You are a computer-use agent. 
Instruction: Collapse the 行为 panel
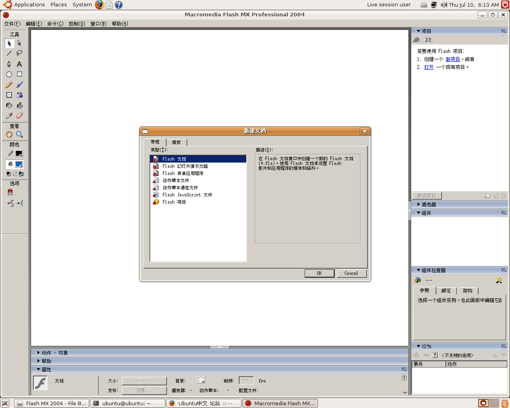click(x=419, y=346)
